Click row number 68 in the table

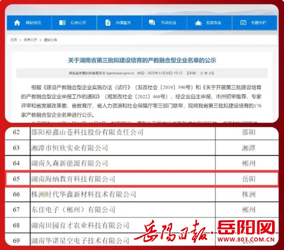pos(16,226)
